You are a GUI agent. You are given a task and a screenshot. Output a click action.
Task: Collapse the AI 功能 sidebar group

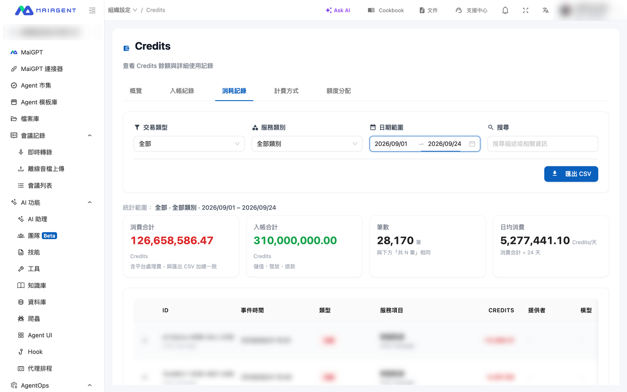tap(90, 203)
